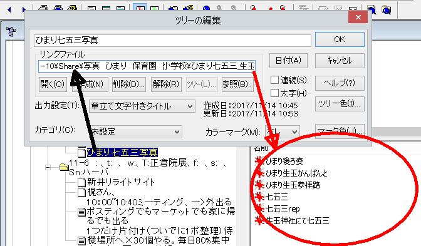Select tree node 梶さん
This screenshot has height=246, width=421.
tap(159, 197)
